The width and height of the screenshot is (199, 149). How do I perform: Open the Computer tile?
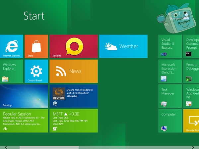tap(170, 121)
